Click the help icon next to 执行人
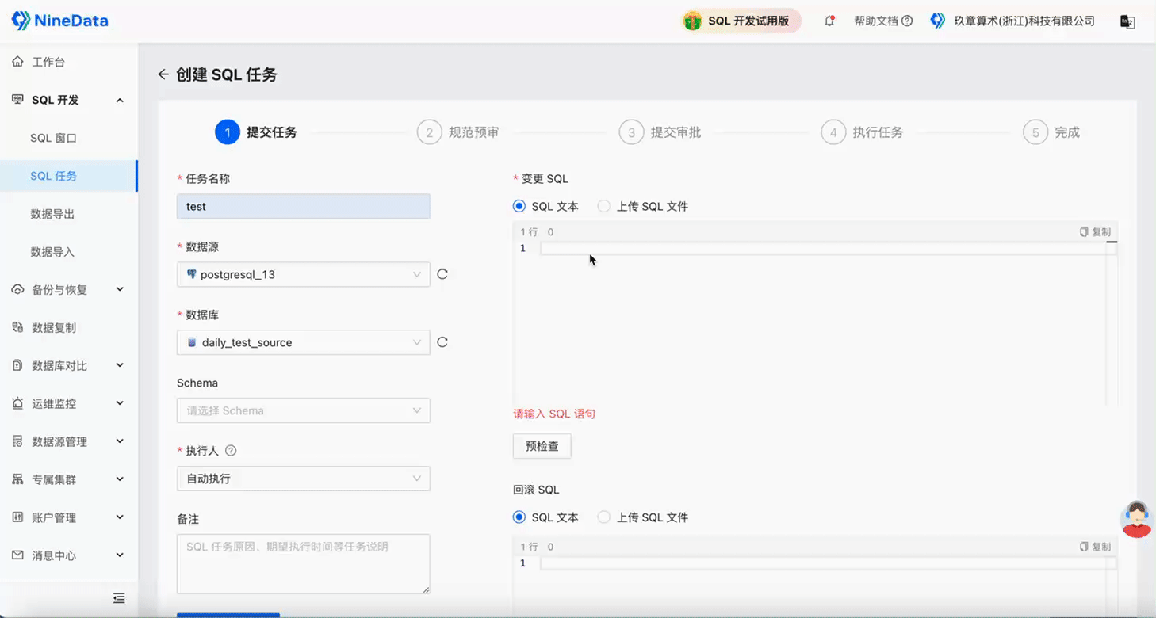This screenshot has height=618, width=1156. pos(231,451)
